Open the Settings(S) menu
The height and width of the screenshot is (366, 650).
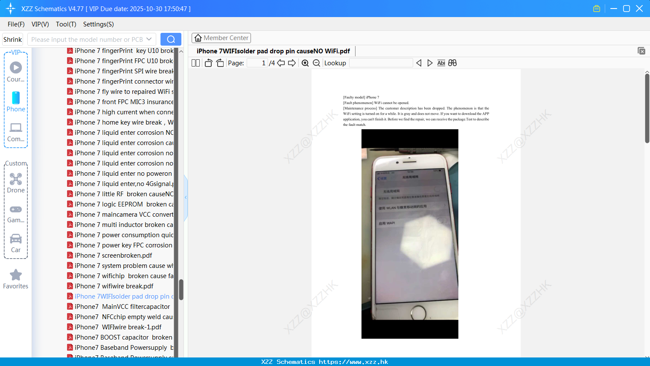click(99, 24)
